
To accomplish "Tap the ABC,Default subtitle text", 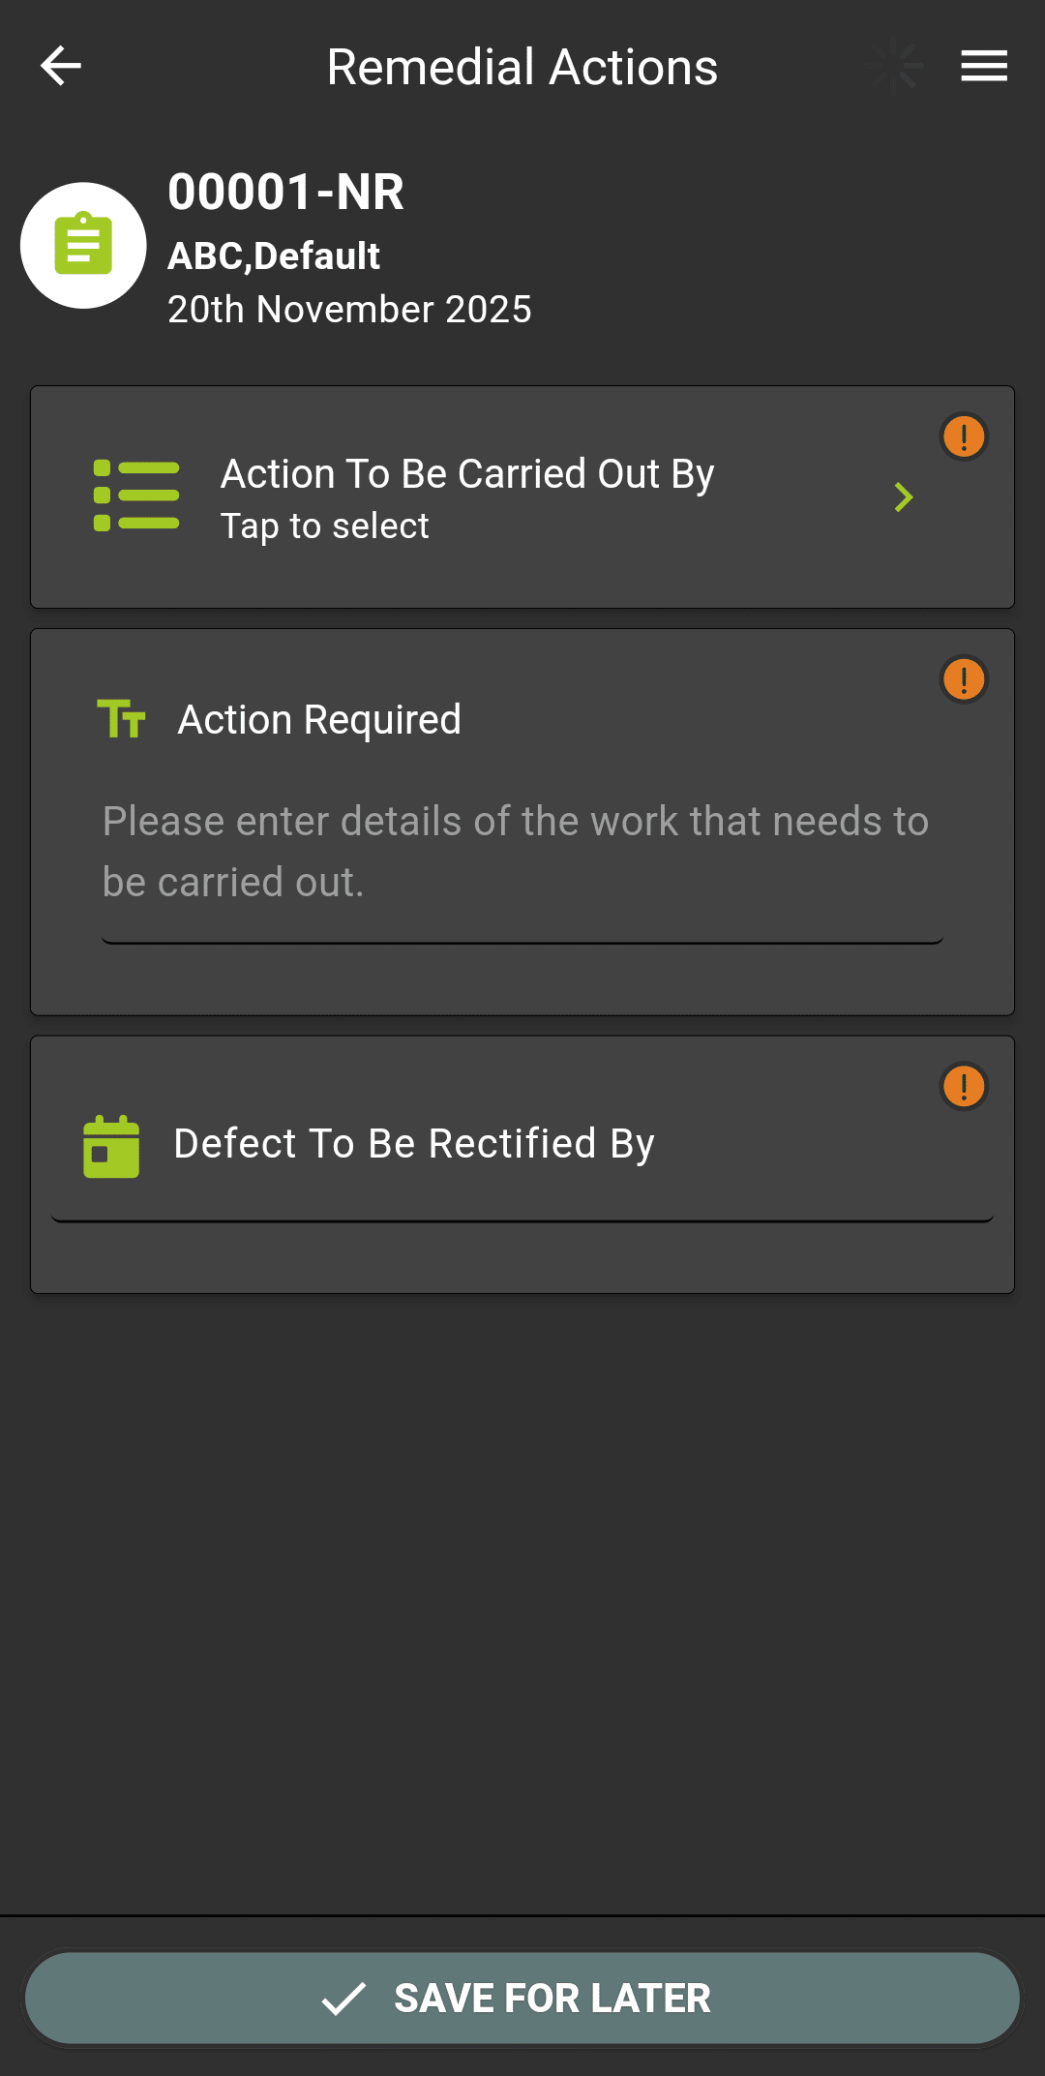I will (x=274, y=256).
